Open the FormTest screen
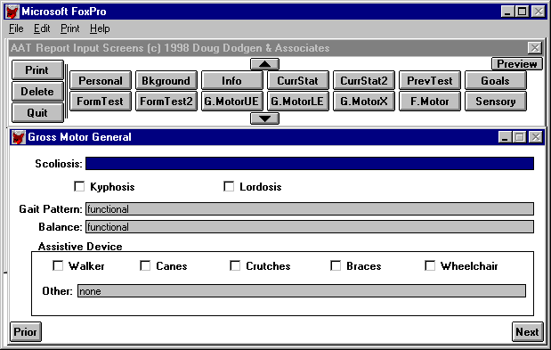This screenshot has height=350, width=551. coord(101,102)
